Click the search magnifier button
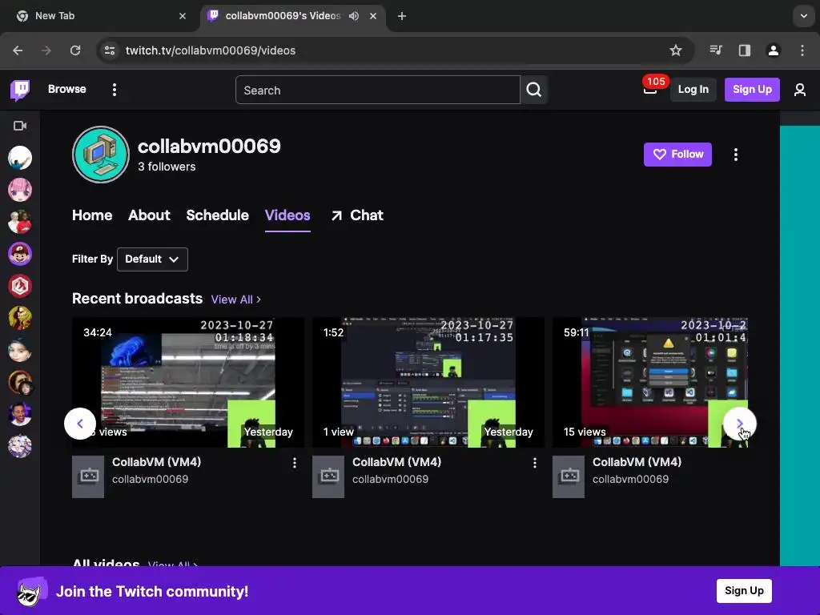Image resolution: width=820 pixels, height=615 pixels. pyautogui.click(x=533, y=90)
